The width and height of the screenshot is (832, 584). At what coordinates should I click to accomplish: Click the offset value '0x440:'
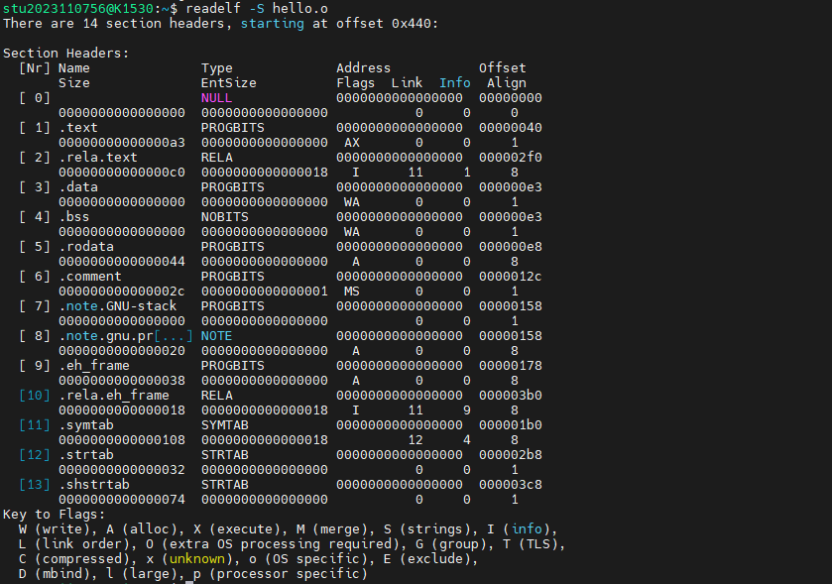415,24
